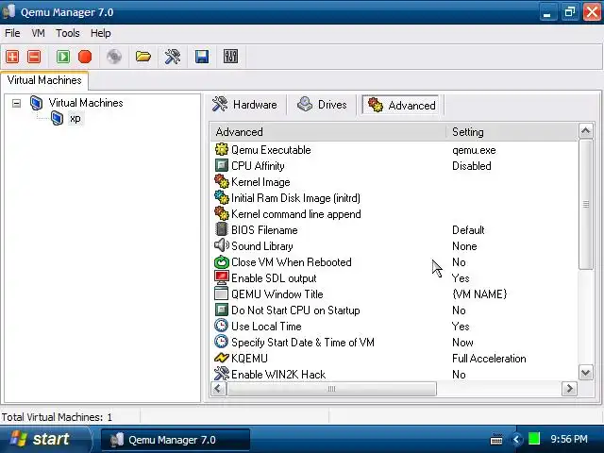Open the yellow folder toolbar icon
Image resolution: width=604 pixels, height=453 pixels.
(143, 57)
